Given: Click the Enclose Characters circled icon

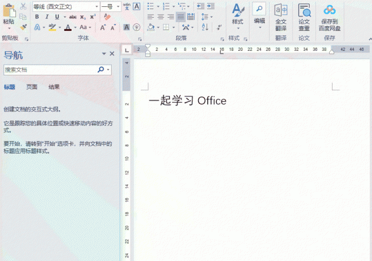Looking at the screenshot, I should 136,27.
